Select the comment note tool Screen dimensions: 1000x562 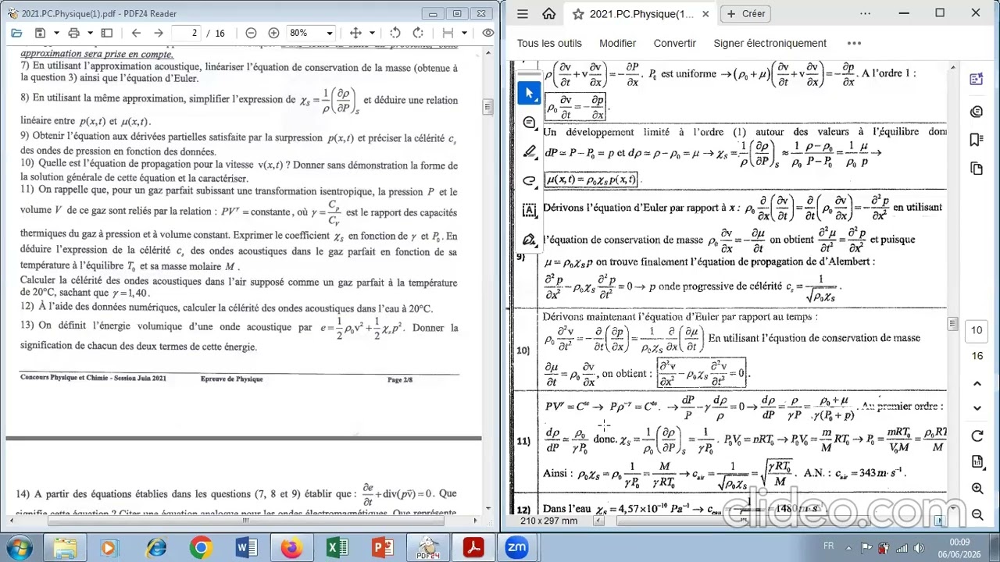(x=529, y=123)
